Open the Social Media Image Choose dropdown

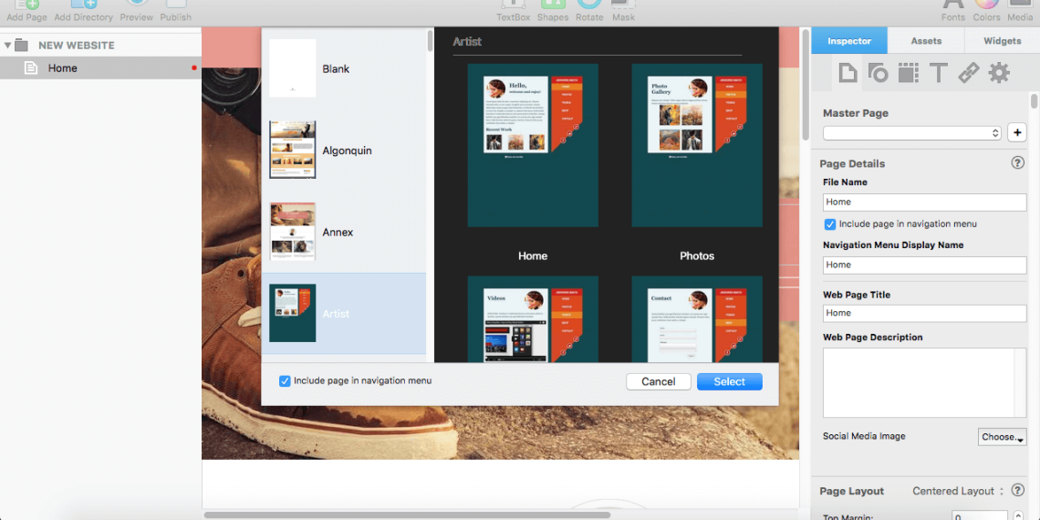point(1002,437)
